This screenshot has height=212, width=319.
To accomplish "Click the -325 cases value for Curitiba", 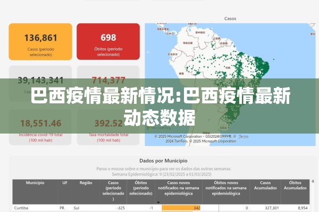I will pos(121,208).
